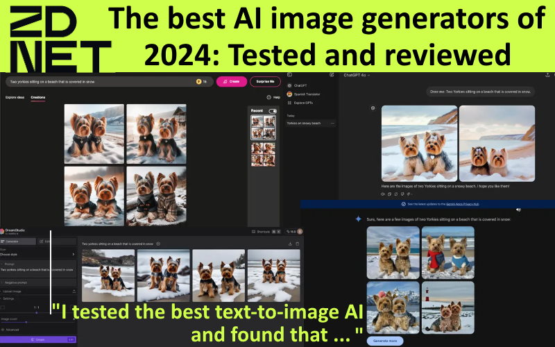Toggle the Recent panel switch

pyautogui.click(x=273, y=111)
